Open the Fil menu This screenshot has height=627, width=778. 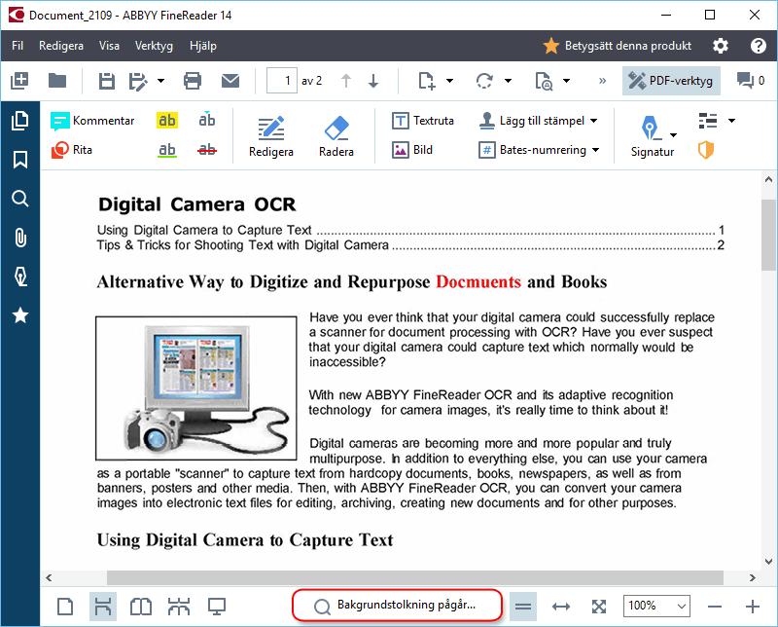(x=18, y=46)
